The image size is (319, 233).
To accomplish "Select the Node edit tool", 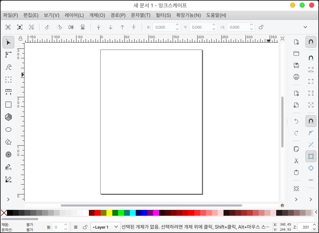I will click(x=8, y=55).
